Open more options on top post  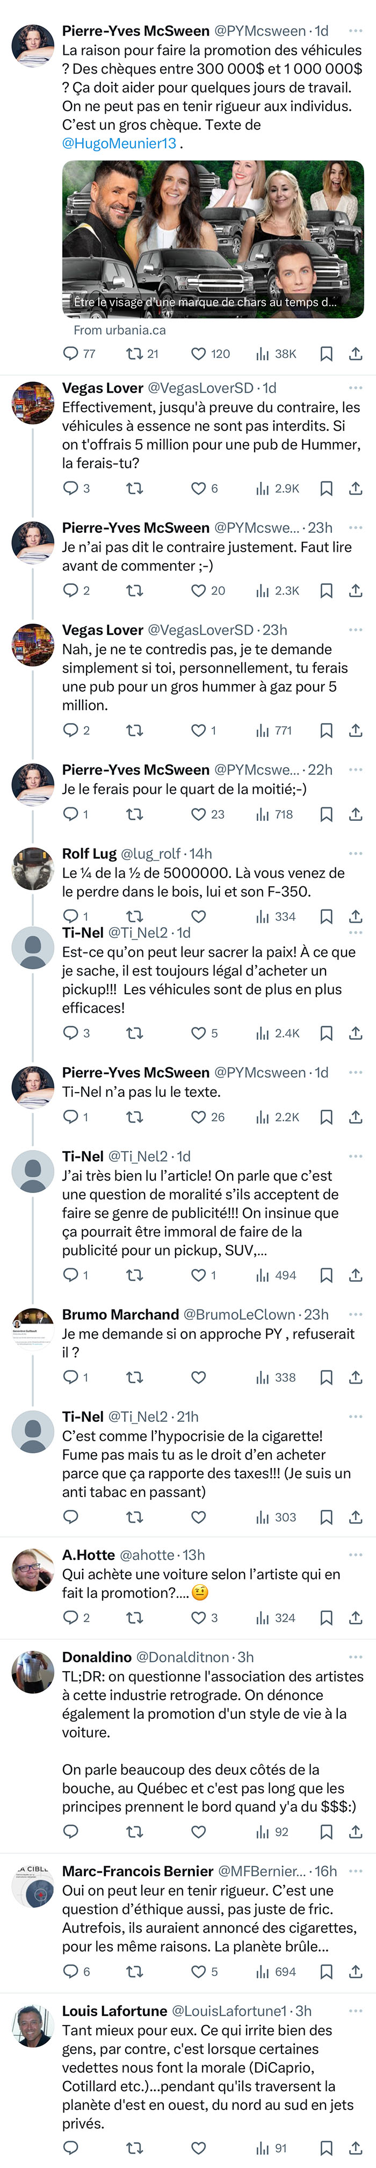pyautogui.click(x=356, y=30)
